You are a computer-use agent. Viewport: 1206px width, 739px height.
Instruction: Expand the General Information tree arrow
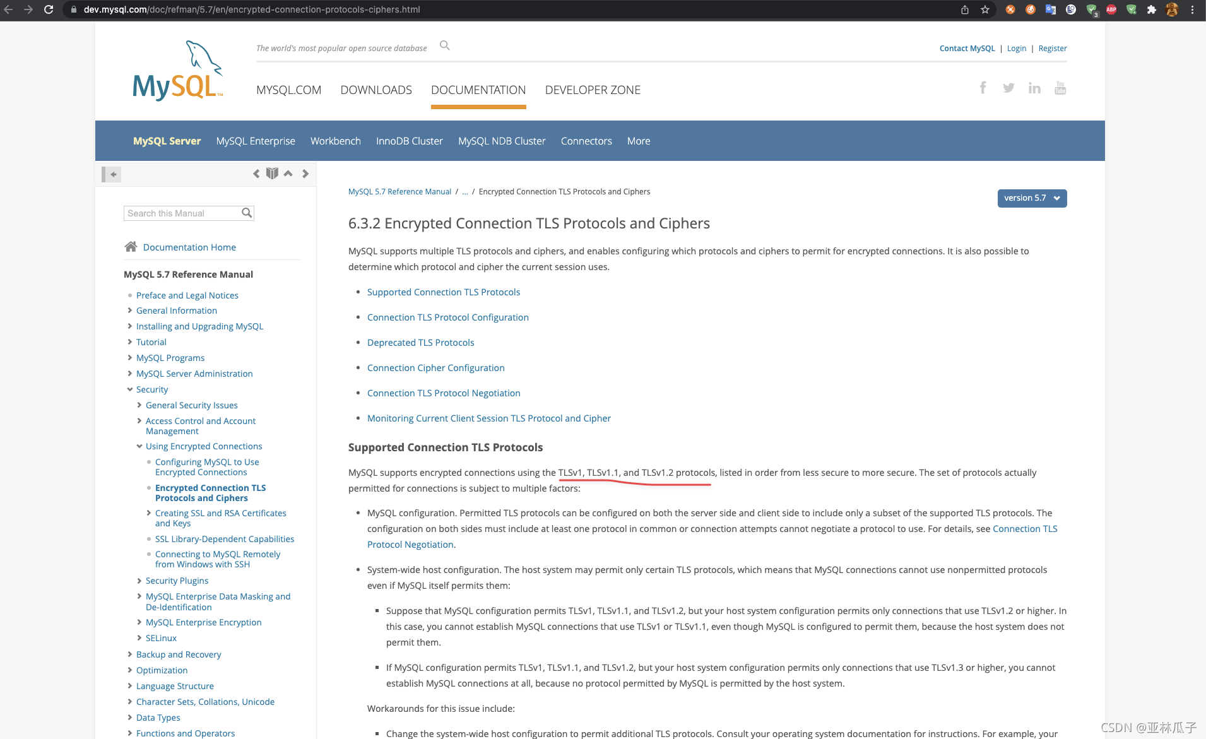click(129, 310)
